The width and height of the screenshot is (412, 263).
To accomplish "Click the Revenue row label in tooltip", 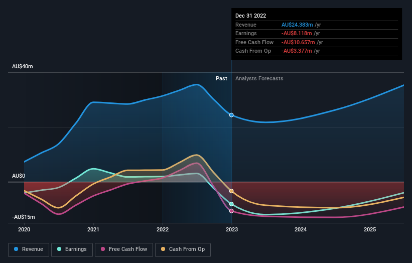I will point(246,25).
